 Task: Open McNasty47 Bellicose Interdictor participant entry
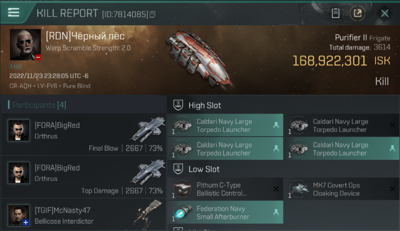(83, 215)
